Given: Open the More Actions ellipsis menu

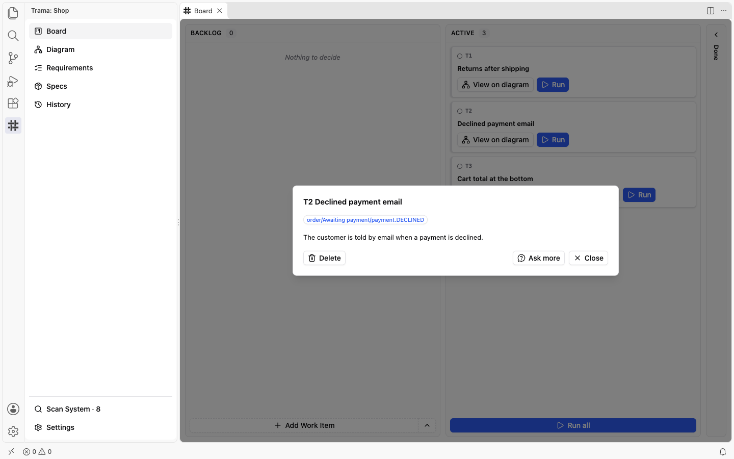Looking at the screenshot, I should 724,11.
